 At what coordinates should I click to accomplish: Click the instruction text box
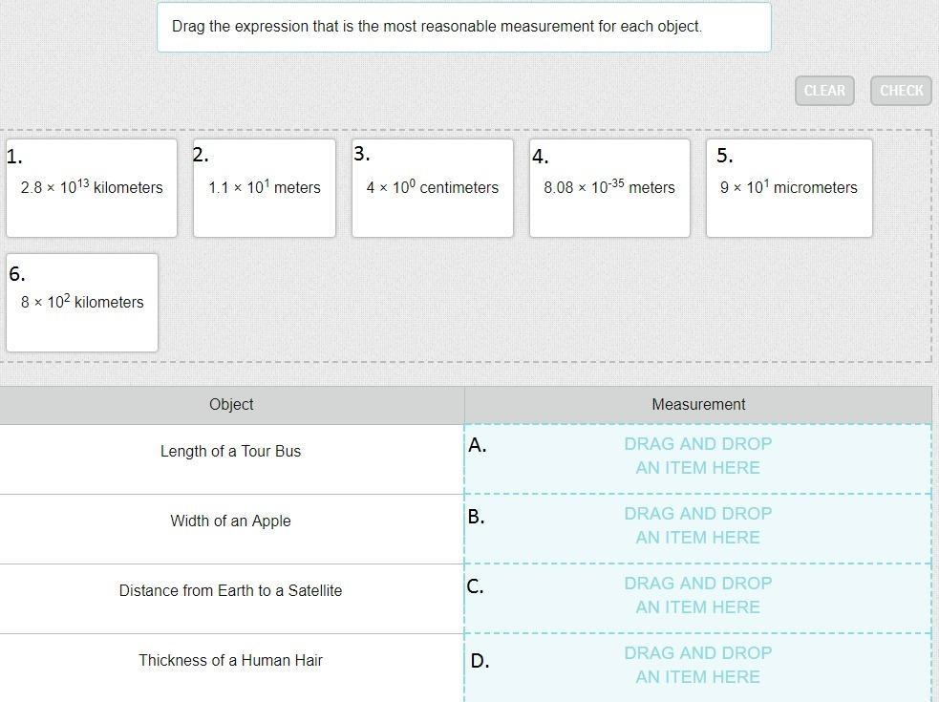pos(463,27)
